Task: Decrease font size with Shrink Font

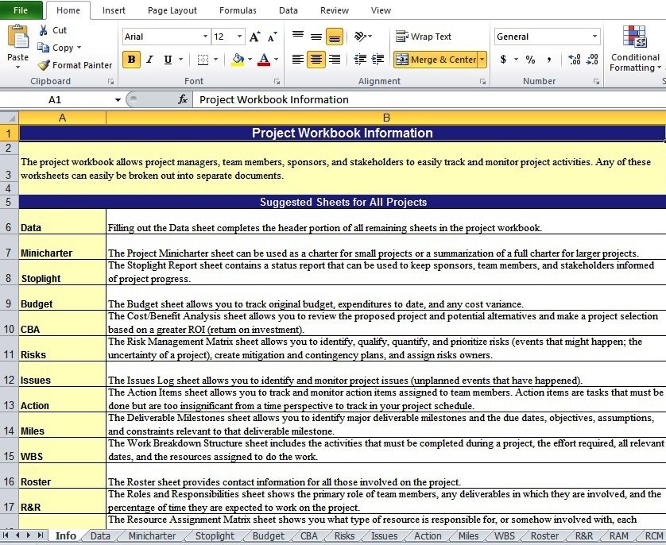Action: click(x=273, y=37)
